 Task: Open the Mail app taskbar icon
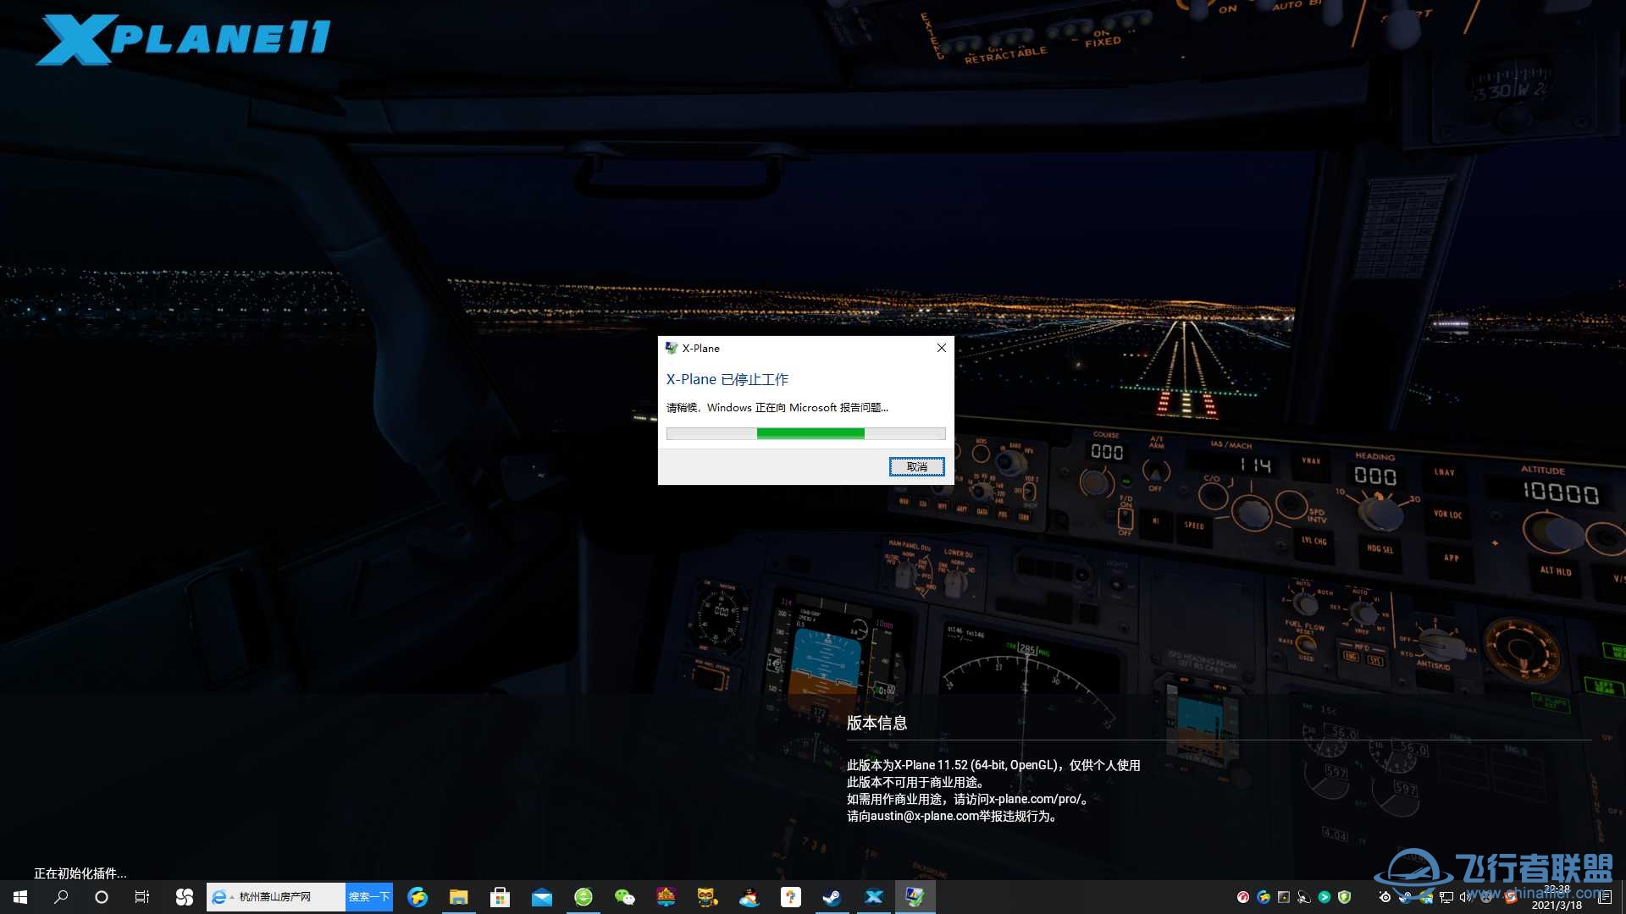click(x=542, y=897)
